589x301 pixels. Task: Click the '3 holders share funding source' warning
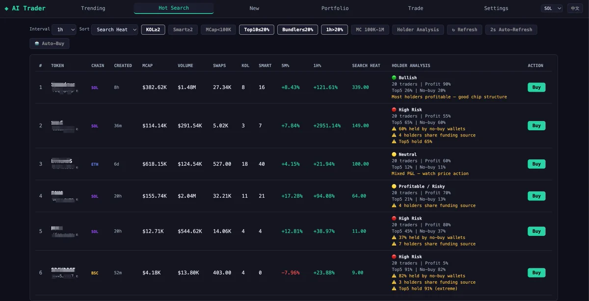[x=433, y=282]
